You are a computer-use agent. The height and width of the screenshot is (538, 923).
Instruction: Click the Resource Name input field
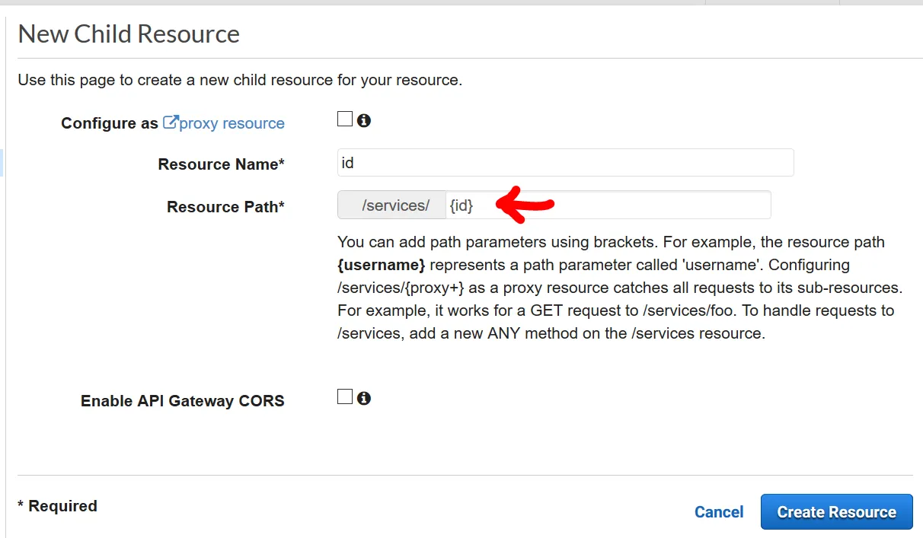coord(565,163)
